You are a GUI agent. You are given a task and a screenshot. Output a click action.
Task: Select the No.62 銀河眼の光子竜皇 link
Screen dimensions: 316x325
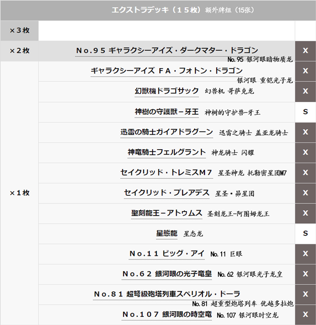tap(167, 274)
